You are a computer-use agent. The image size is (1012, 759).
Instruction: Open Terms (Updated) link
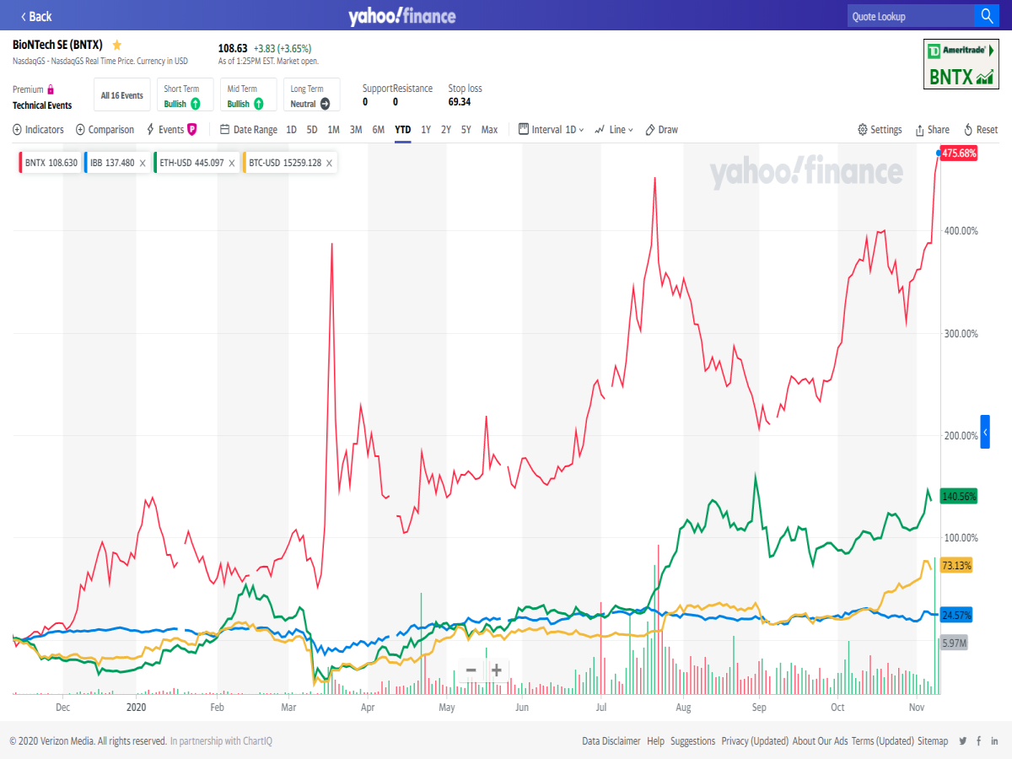click(882, 741)
